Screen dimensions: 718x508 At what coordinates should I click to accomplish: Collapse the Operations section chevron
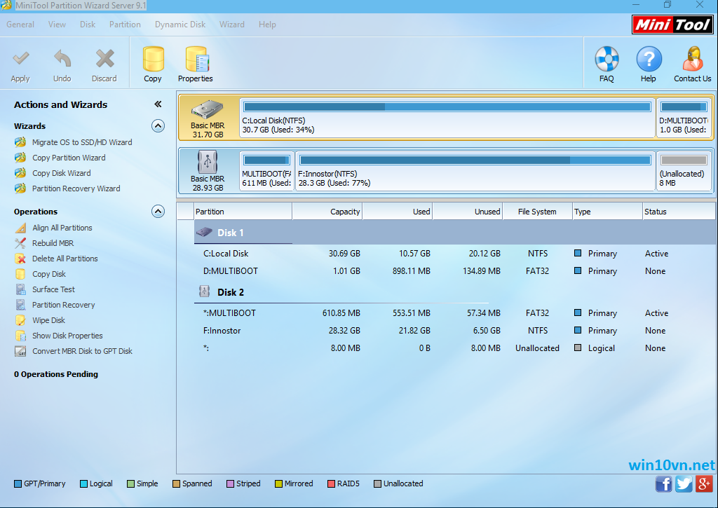click(x=158, y=212)
